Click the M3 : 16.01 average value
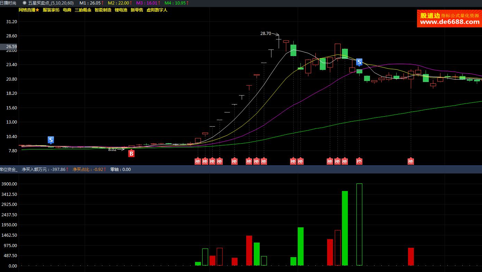This screenshot has width=482, height=272. click(x=148, y=3)
